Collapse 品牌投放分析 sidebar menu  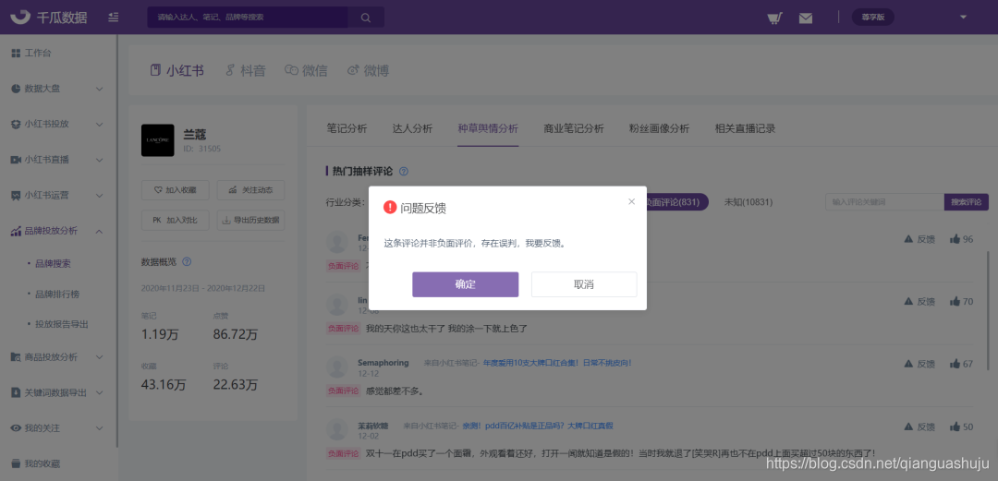[58, 231]
